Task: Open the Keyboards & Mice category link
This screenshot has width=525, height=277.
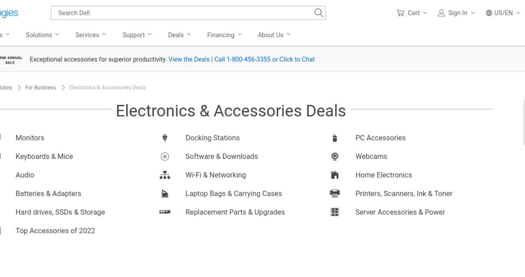Action: pos(44,156)
